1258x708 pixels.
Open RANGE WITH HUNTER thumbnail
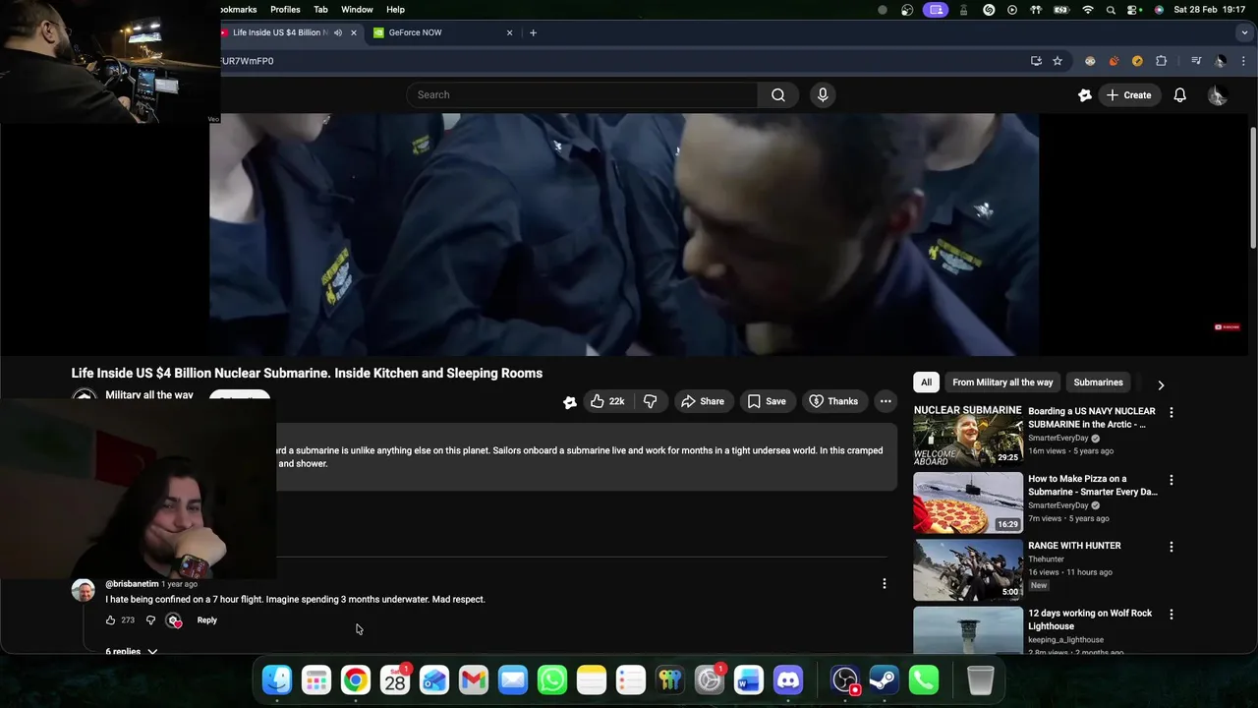(968, 569)
